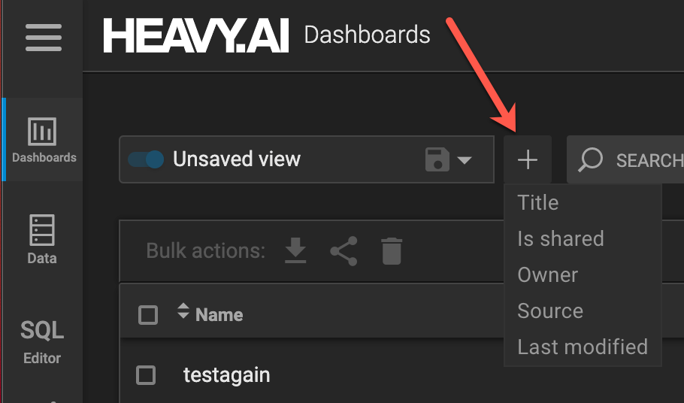This screenshot has width=684, height=403.
Task: Click the HEAVY.AI logo
Action: [x=195, y=36]
